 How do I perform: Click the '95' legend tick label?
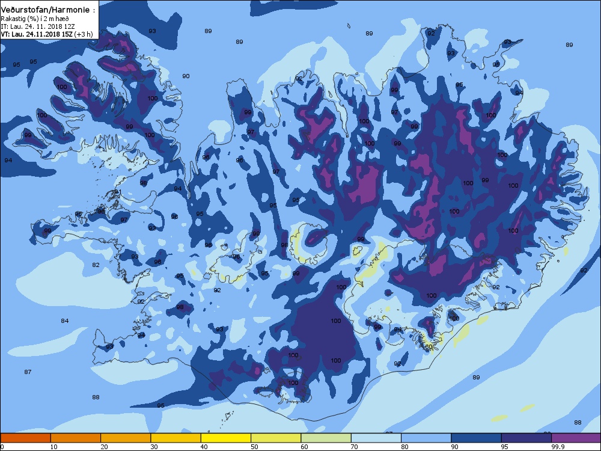505,447
